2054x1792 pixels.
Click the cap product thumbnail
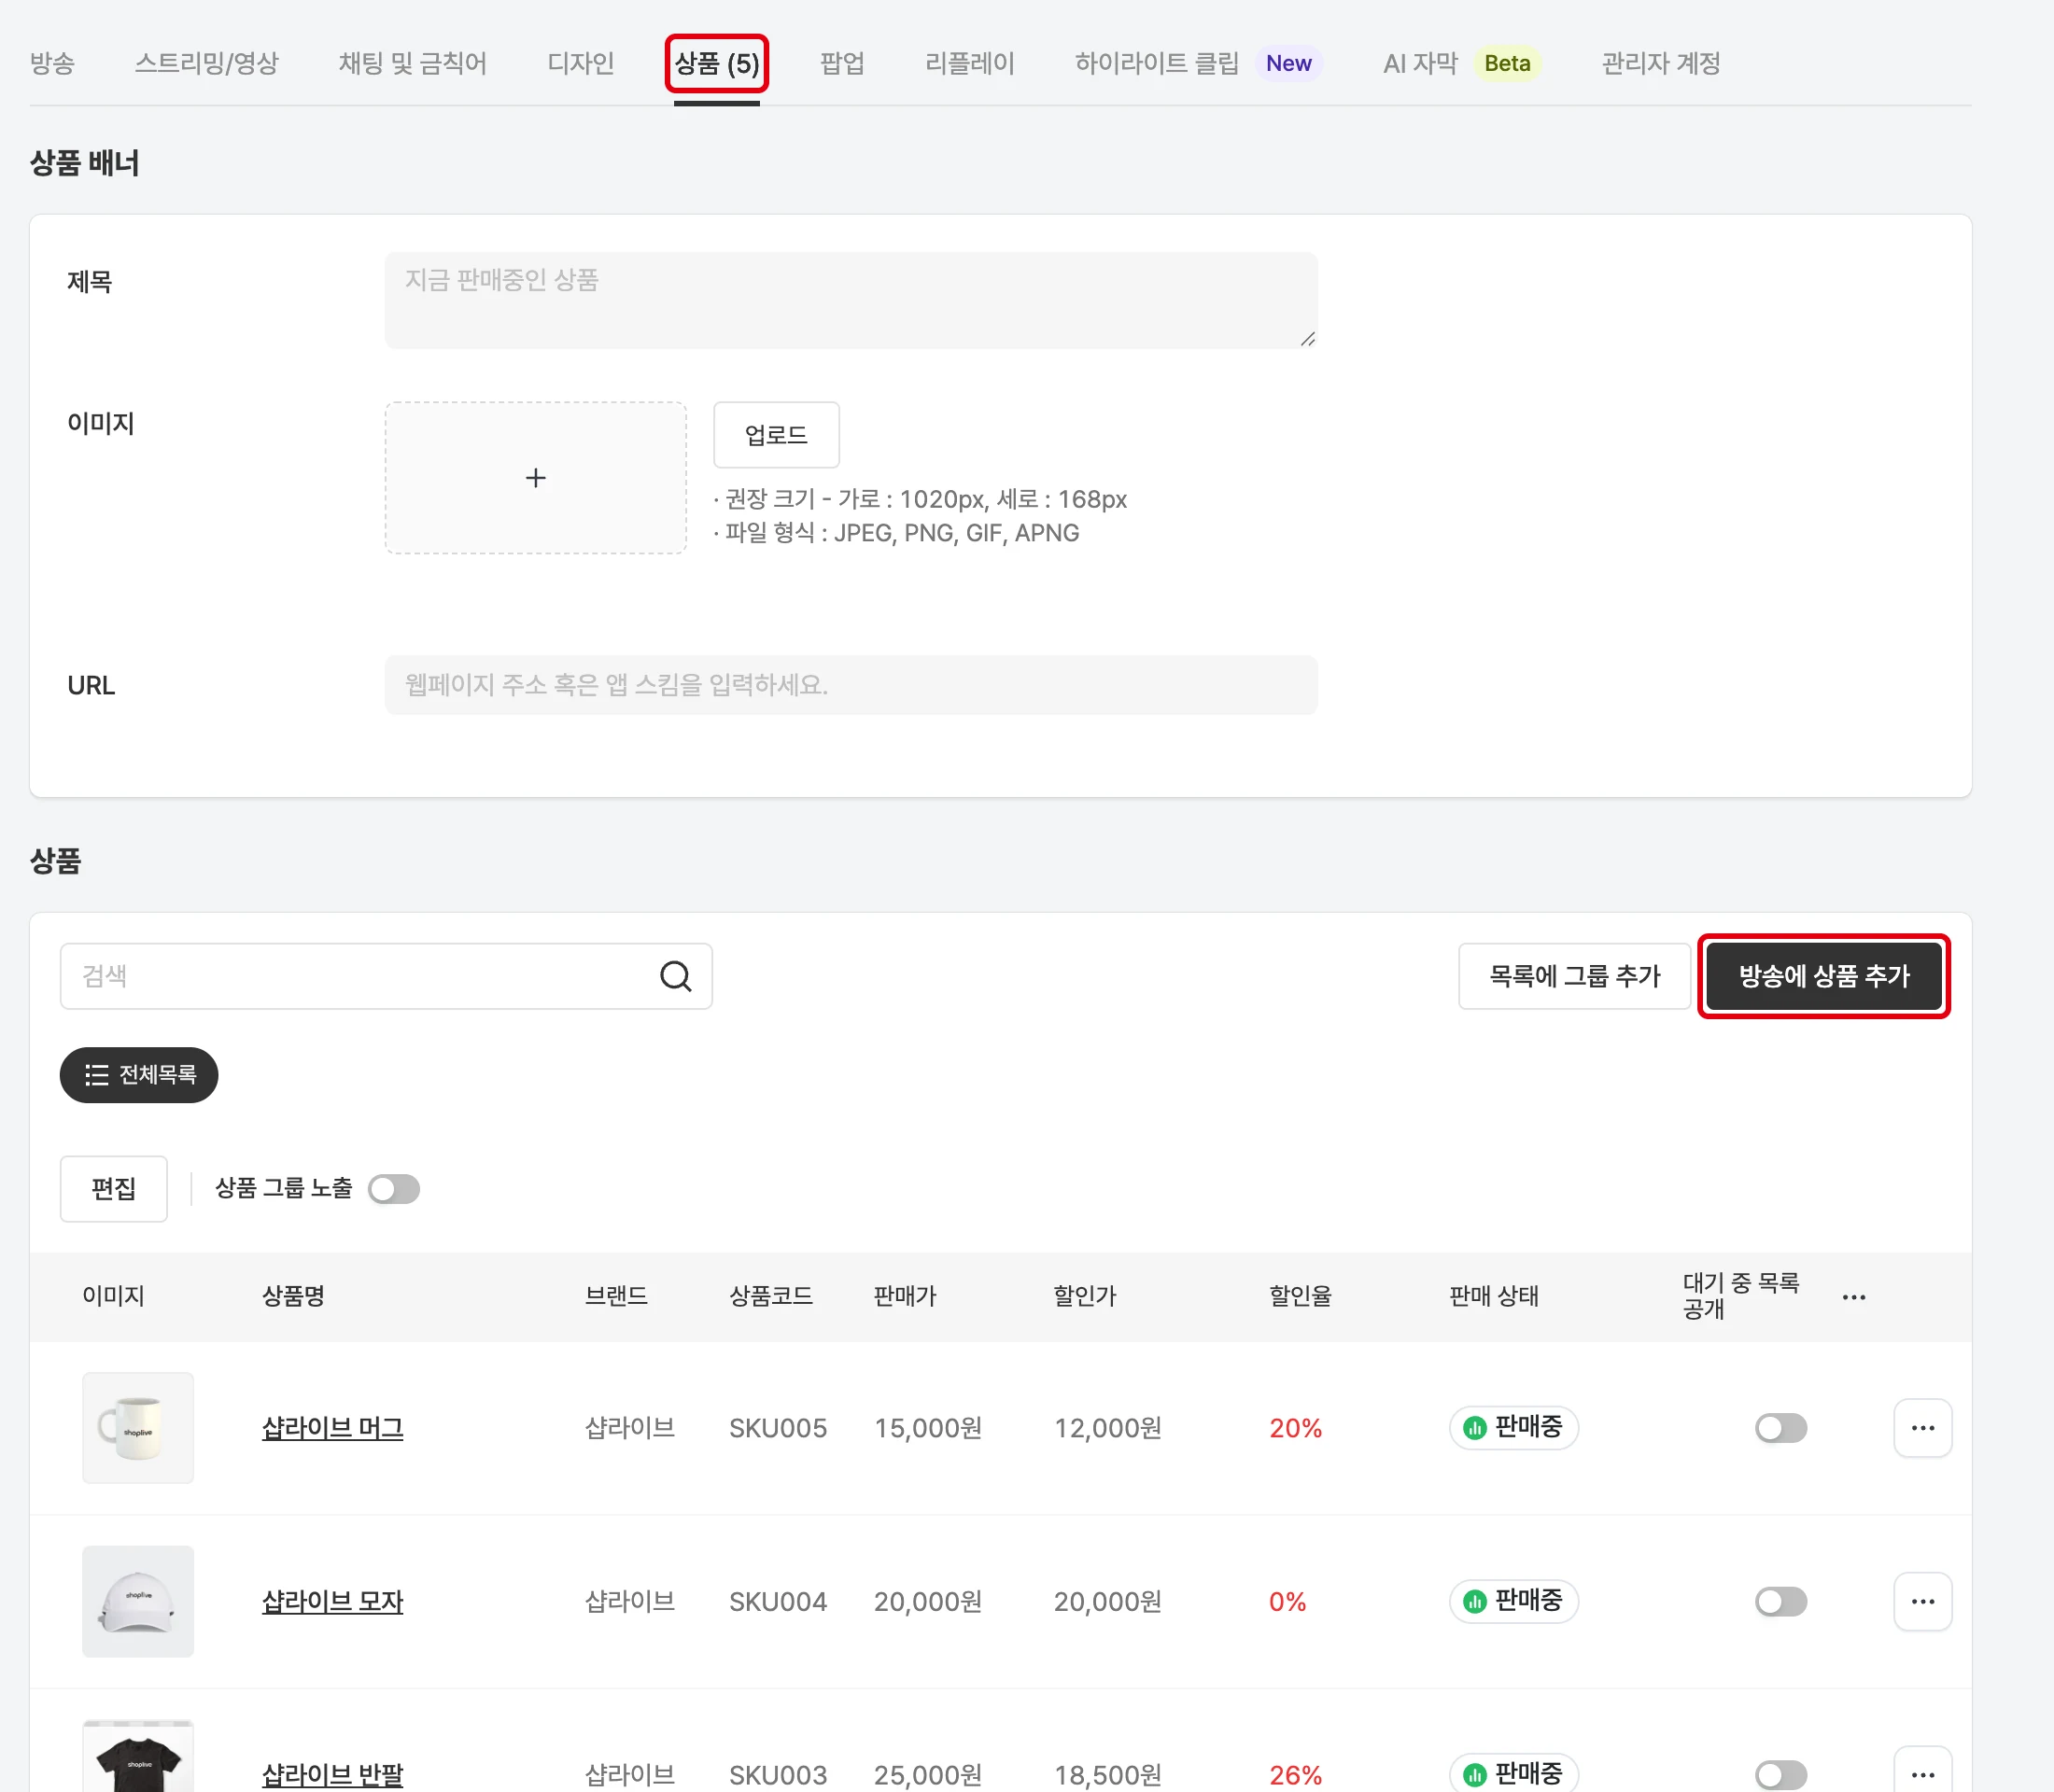(138, 1601)
